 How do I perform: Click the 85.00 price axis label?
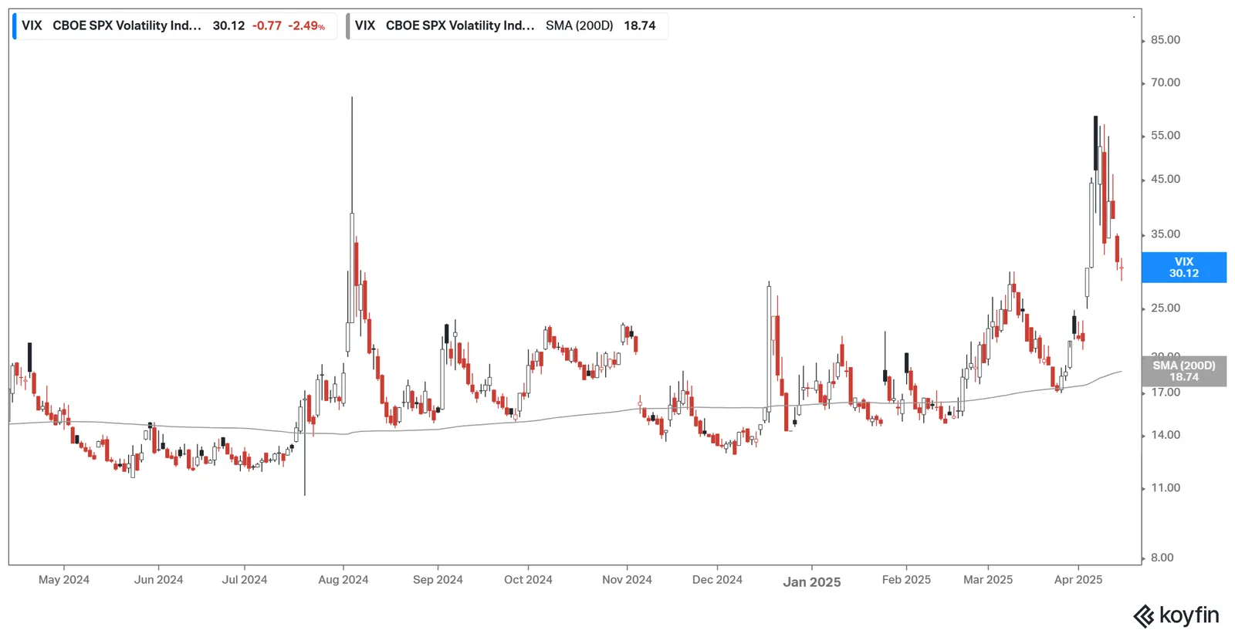coord(1166,40)
